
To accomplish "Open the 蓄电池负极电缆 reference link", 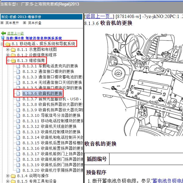I will [168, 181].
